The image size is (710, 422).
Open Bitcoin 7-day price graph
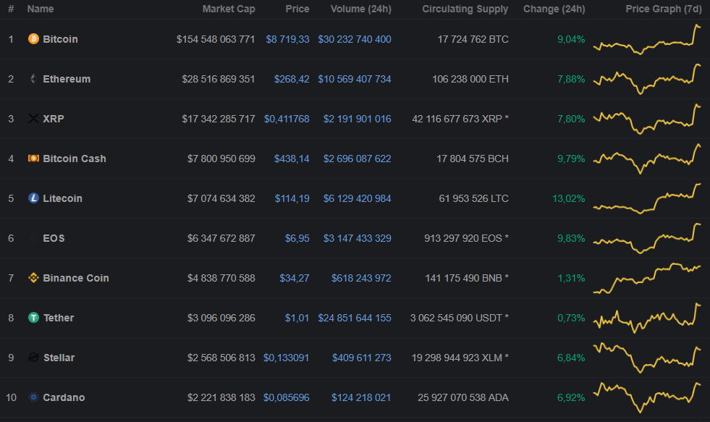[x=648, y=41]
